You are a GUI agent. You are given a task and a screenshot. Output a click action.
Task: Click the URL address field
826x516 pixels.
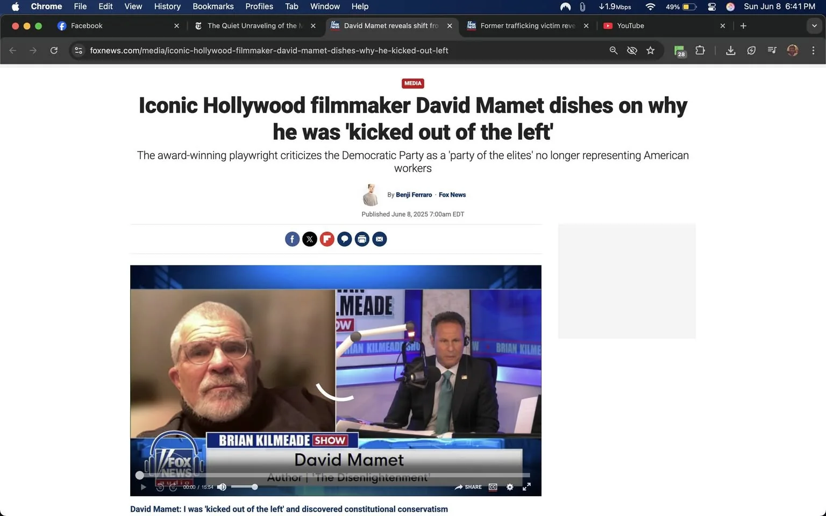click(x=344, y=51)
